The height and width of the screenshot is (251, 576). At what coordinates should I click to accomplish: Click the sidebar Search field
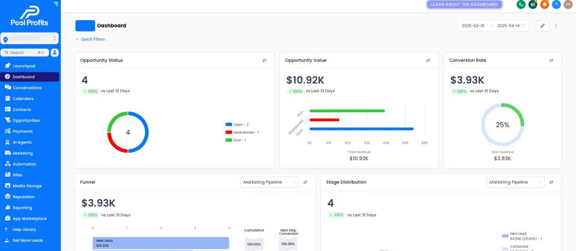[24, 53]
